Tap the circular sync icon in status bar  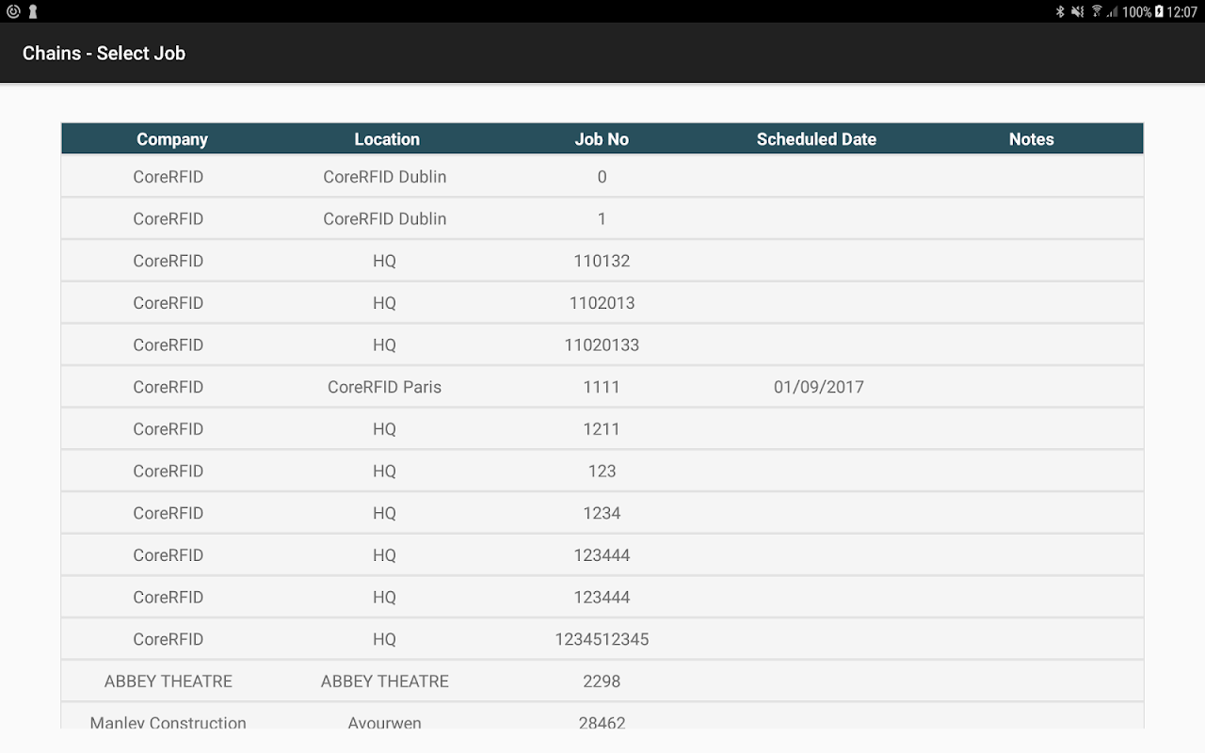click(13, 11)
